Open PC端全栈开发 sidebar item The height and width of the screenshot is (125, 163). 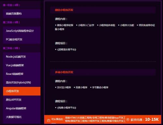(22, 39)
